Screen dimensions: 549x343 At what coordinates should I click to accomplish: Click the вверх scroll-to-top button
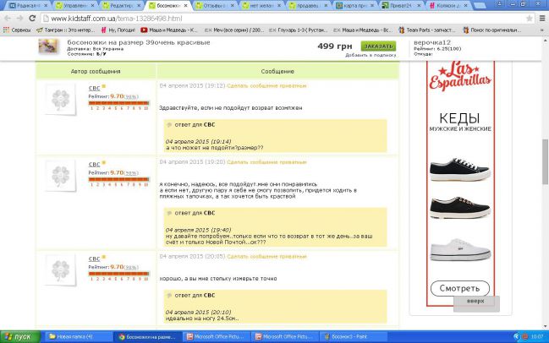[475, 302]
